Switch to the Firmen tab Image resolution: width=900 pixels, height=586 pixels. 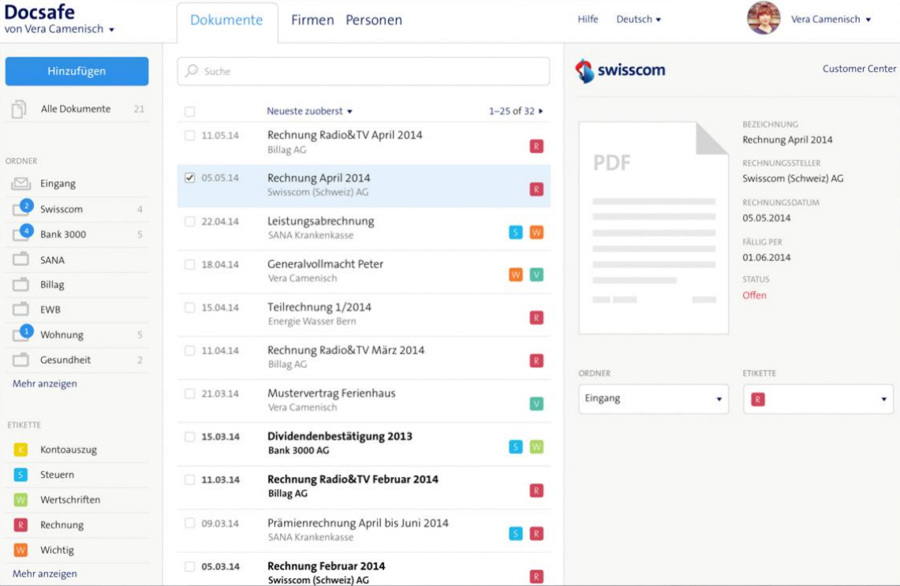(x=312, y=20)
